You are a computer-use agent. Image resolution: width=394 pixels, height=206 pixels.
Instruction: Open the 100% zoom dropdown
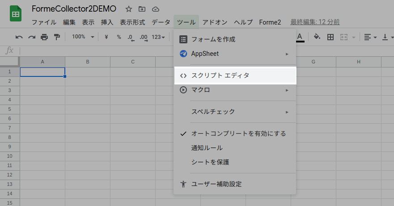pyautogui.click(x=83, y=37)
